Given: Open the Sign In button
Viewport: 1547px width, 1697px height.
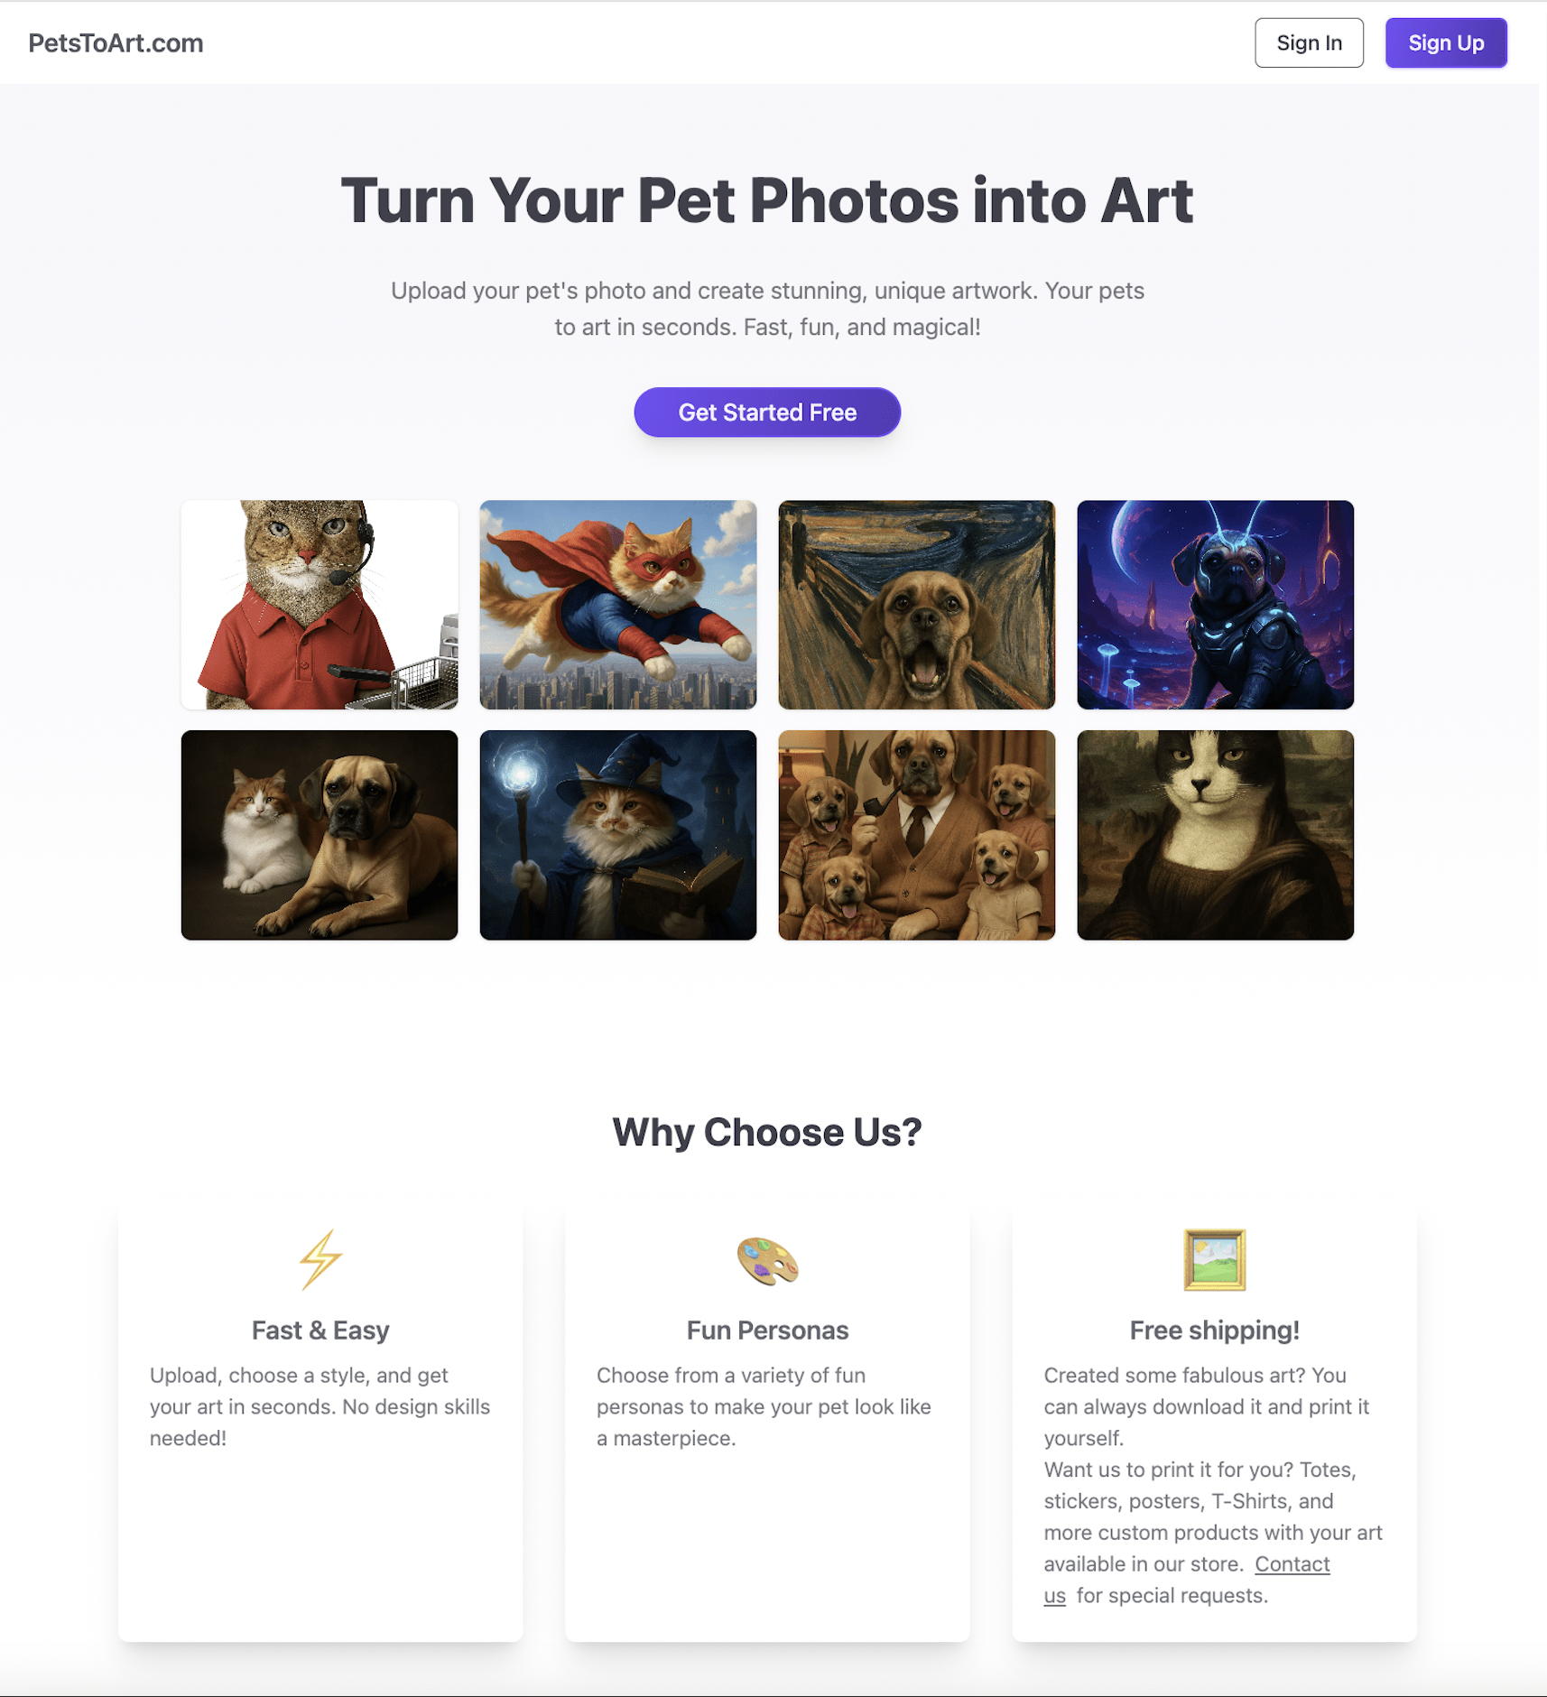Looking at the screenshot, I should 1309,42.
